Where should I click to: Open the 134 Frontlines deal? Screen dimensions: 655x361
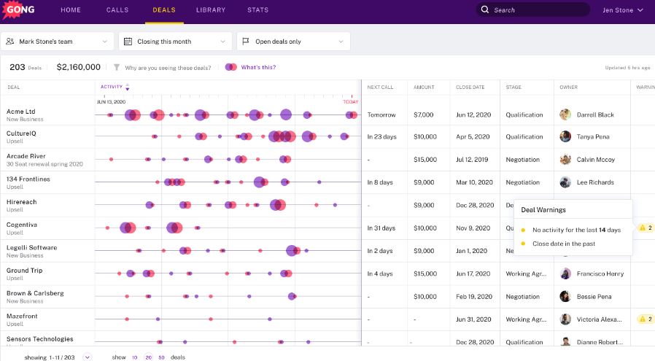[28, 179]
